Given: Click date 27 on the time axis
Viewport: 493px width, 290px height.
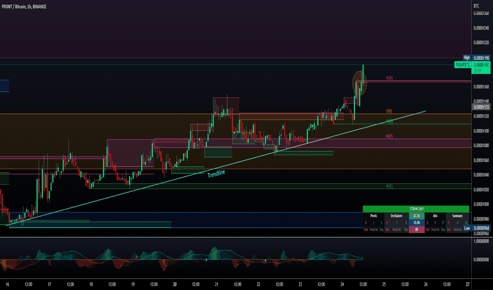Looking at the screenshot, I should pos(468,285).
